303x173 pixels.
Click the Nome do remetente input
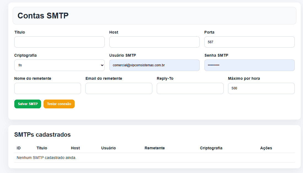[47, 89]
